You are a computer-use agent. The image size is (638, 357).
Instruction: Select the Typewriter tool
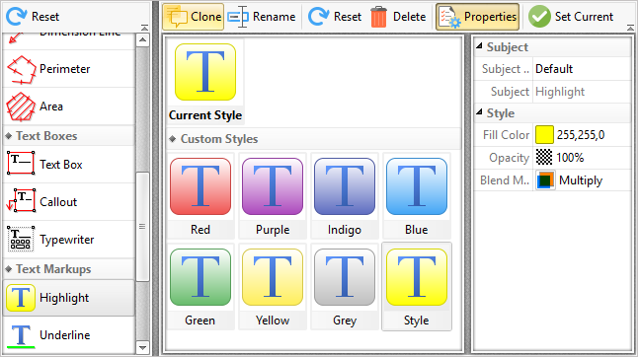click(x=68, y=240)
